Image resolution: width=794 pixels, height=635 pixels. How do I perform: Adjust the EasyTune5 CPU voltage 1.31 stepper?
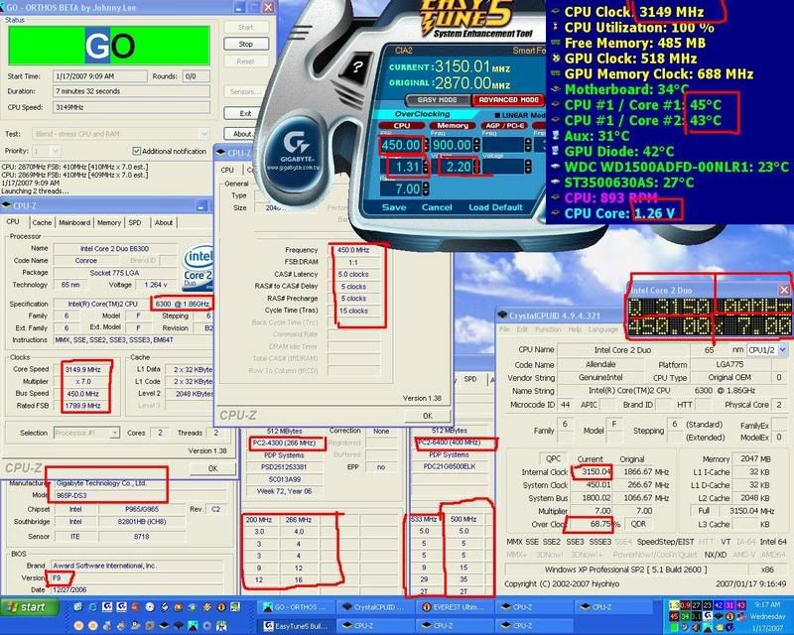pyautogui.click(x=426, y=167)
